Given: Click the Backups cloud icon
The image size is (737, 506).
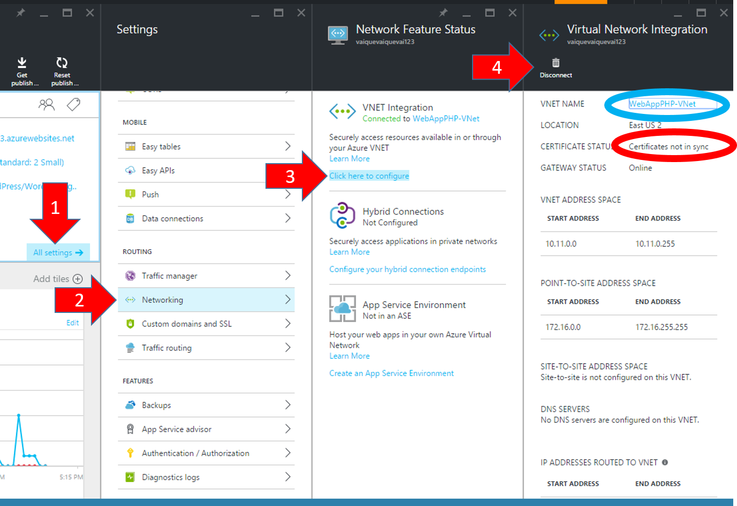Looking at the screenshot, I should [x=130, y=405].
